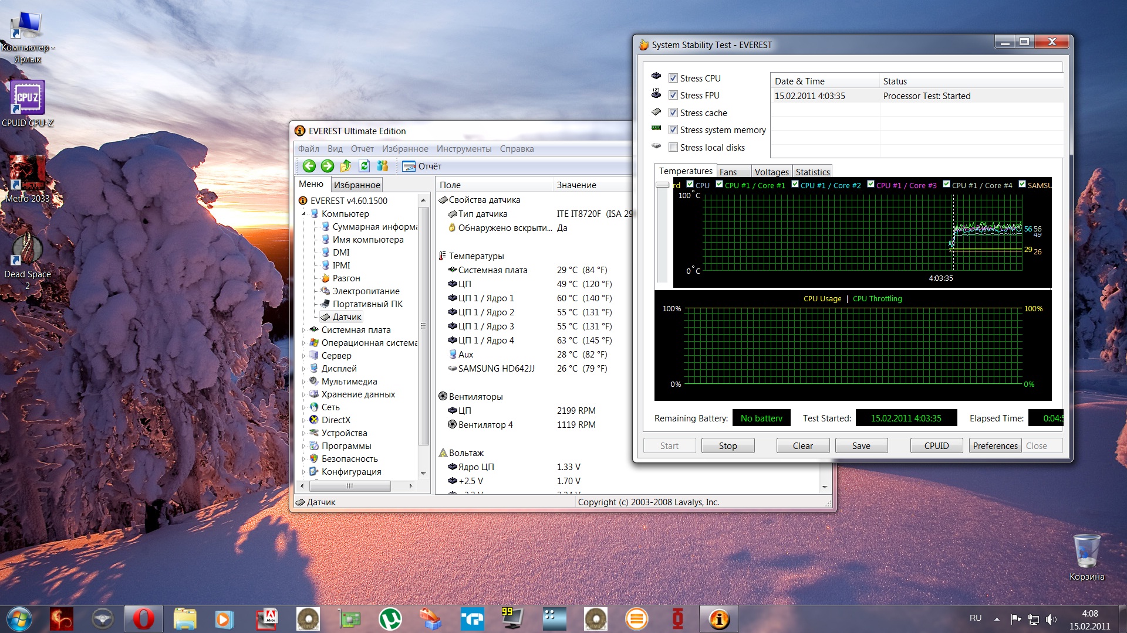Expand the DirectX tree node
The width and height of the screenshot is (1127, 633).
pos(304,420)
